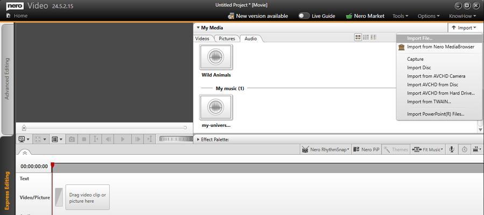Screen dimensions: 484x215
Task: Open Nero RhythmSnap tool
Action: coord(326,149)
